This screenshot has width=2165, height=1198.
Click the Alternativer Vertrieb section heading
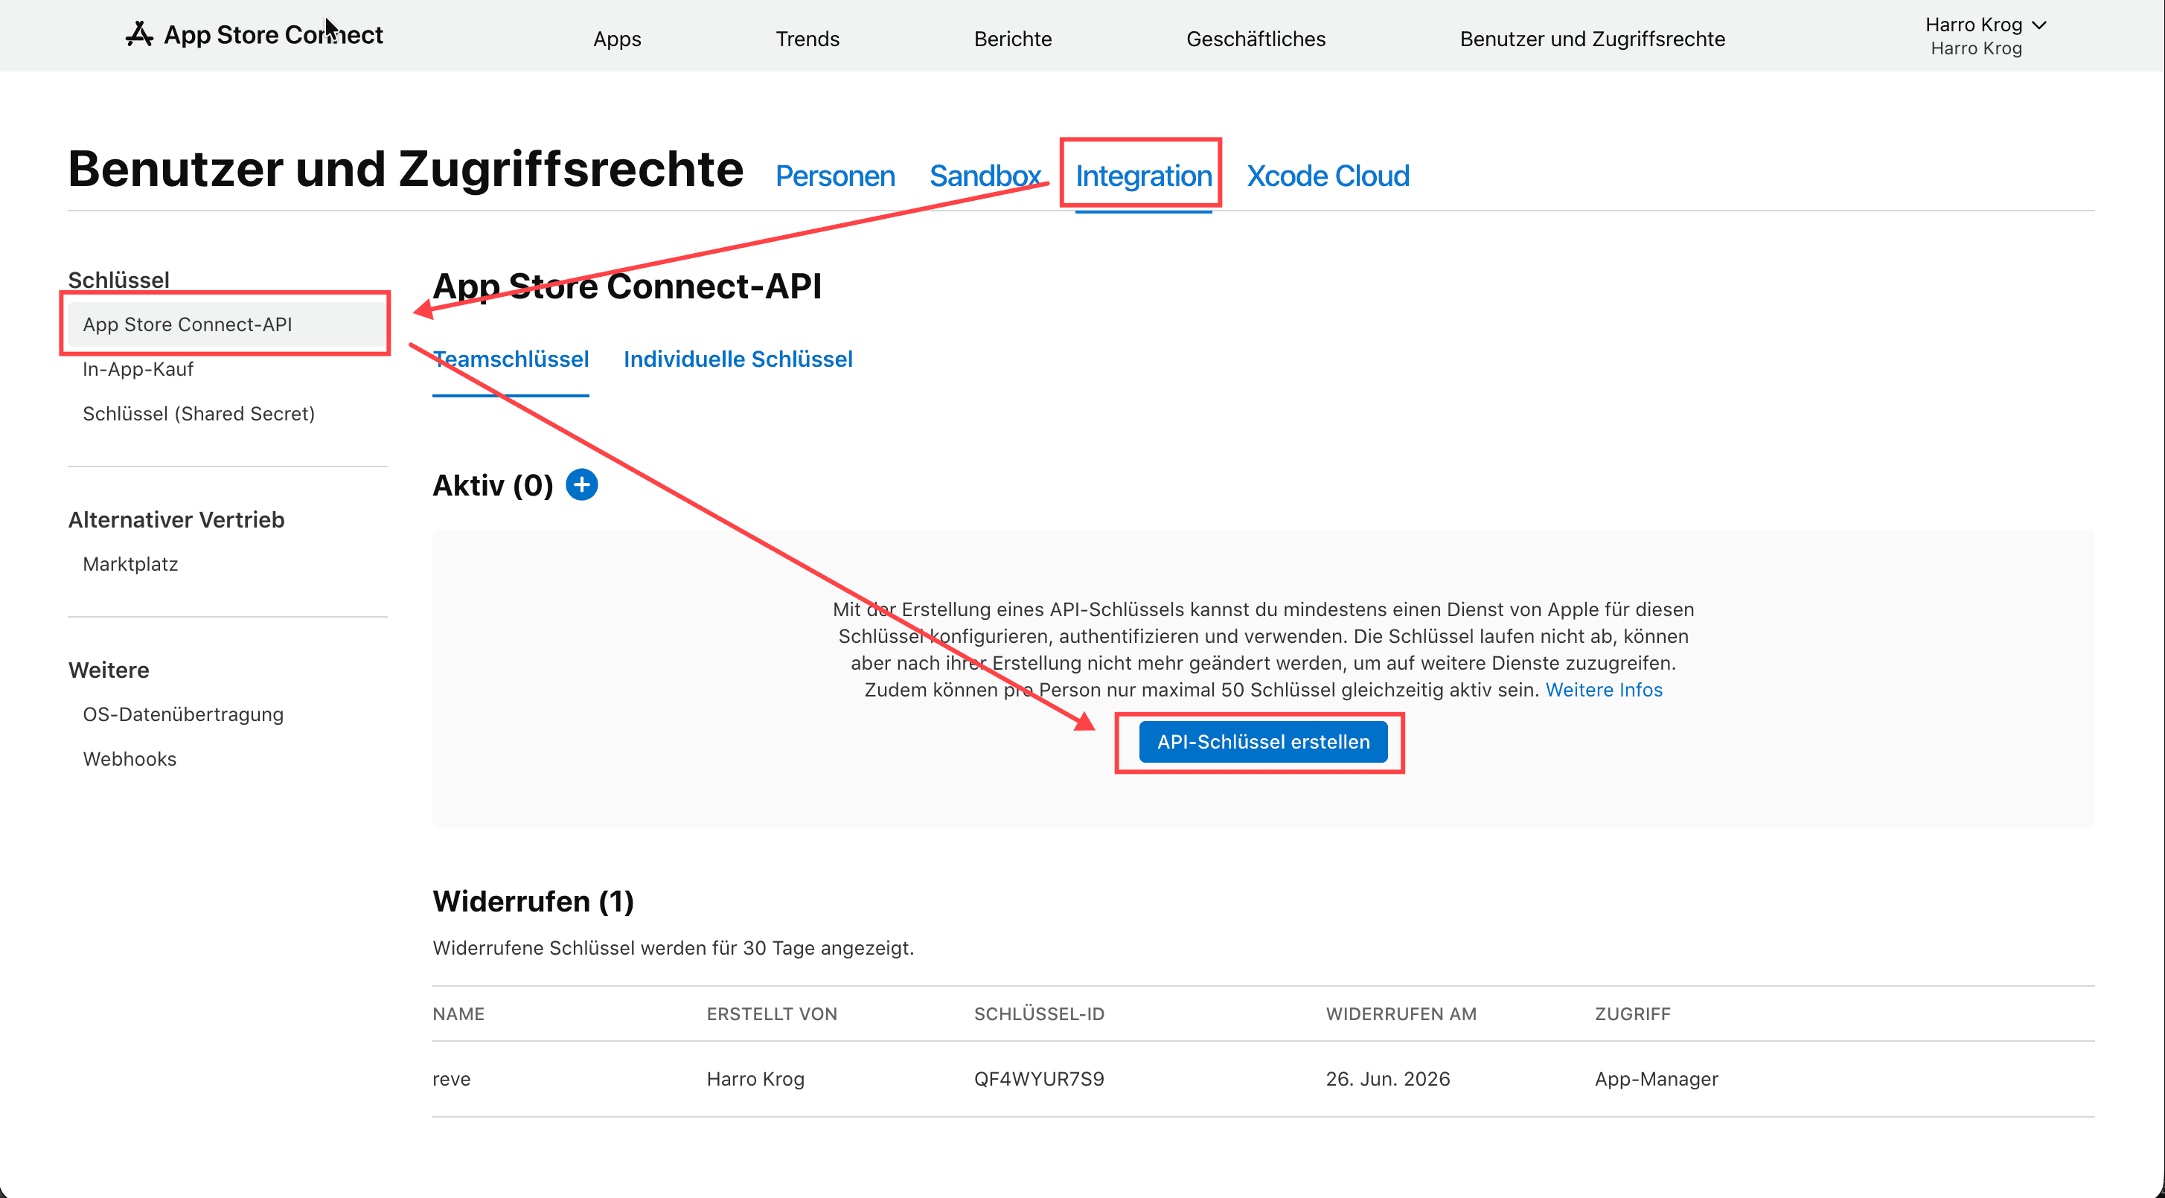[x=176, y=520]
